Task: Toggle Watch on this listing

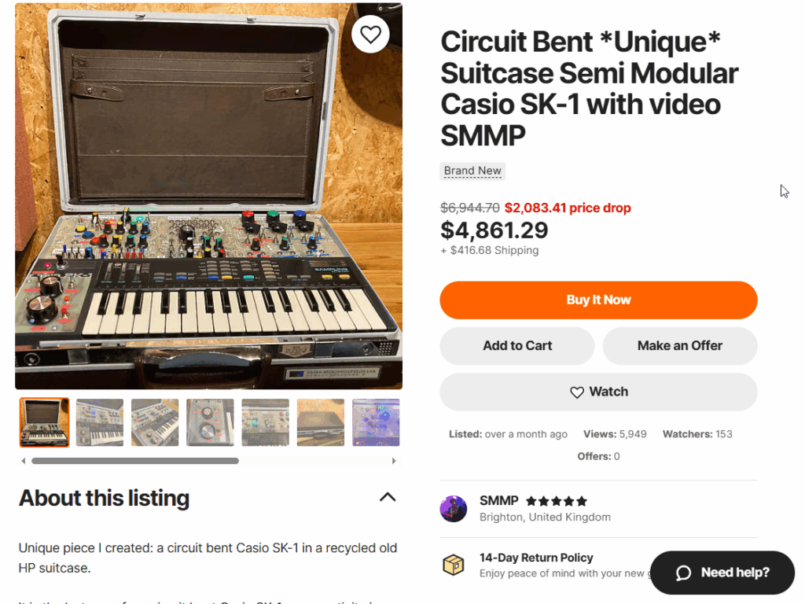Action: [x=598, y=392]
